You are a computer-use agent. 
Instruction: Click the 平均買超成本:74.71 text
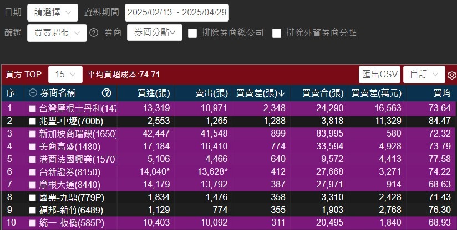coord(124,75)
